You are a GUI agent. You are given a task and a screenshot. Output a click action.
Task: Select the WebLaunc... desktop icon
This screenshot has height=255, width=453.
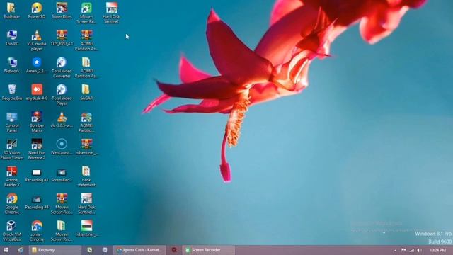[x=62, y=147]
